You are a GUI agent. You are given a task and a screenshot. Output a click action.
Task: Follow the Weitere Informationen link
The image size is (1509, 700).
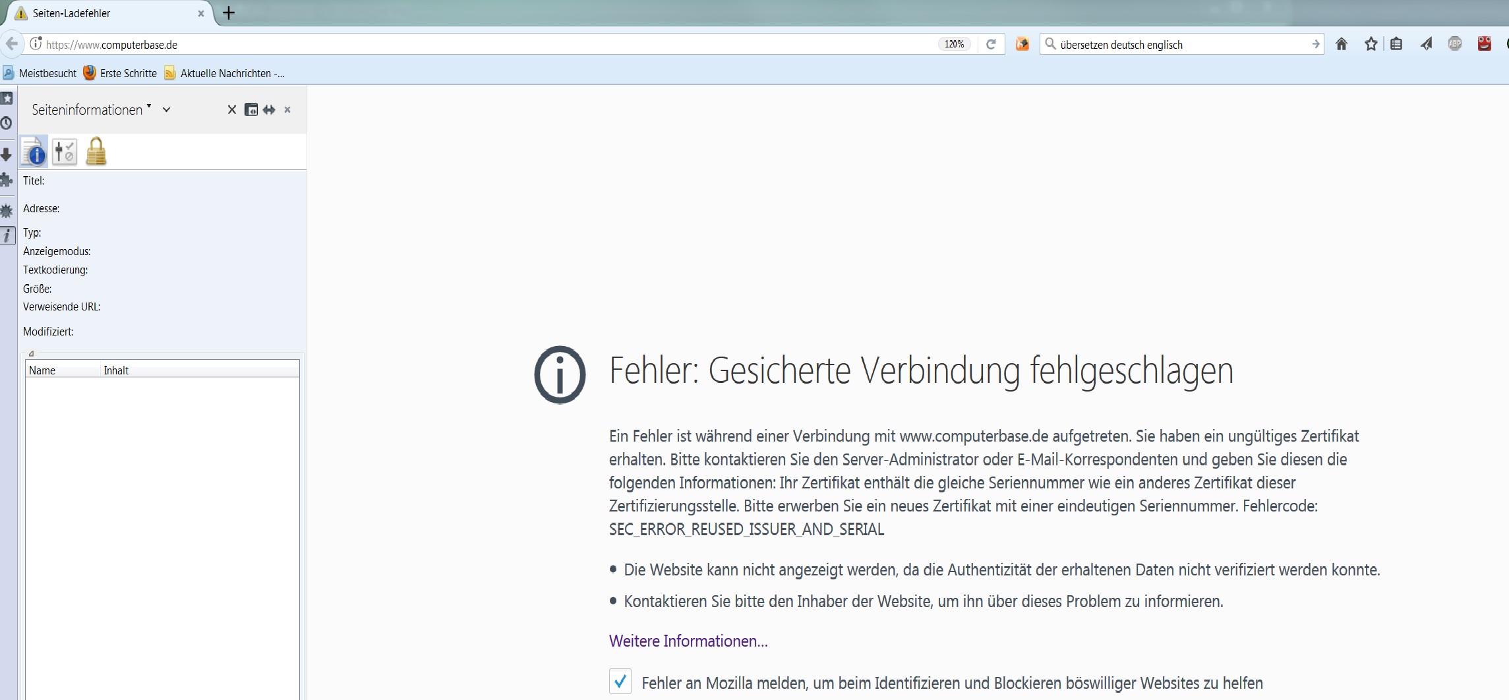pos(688,641)
